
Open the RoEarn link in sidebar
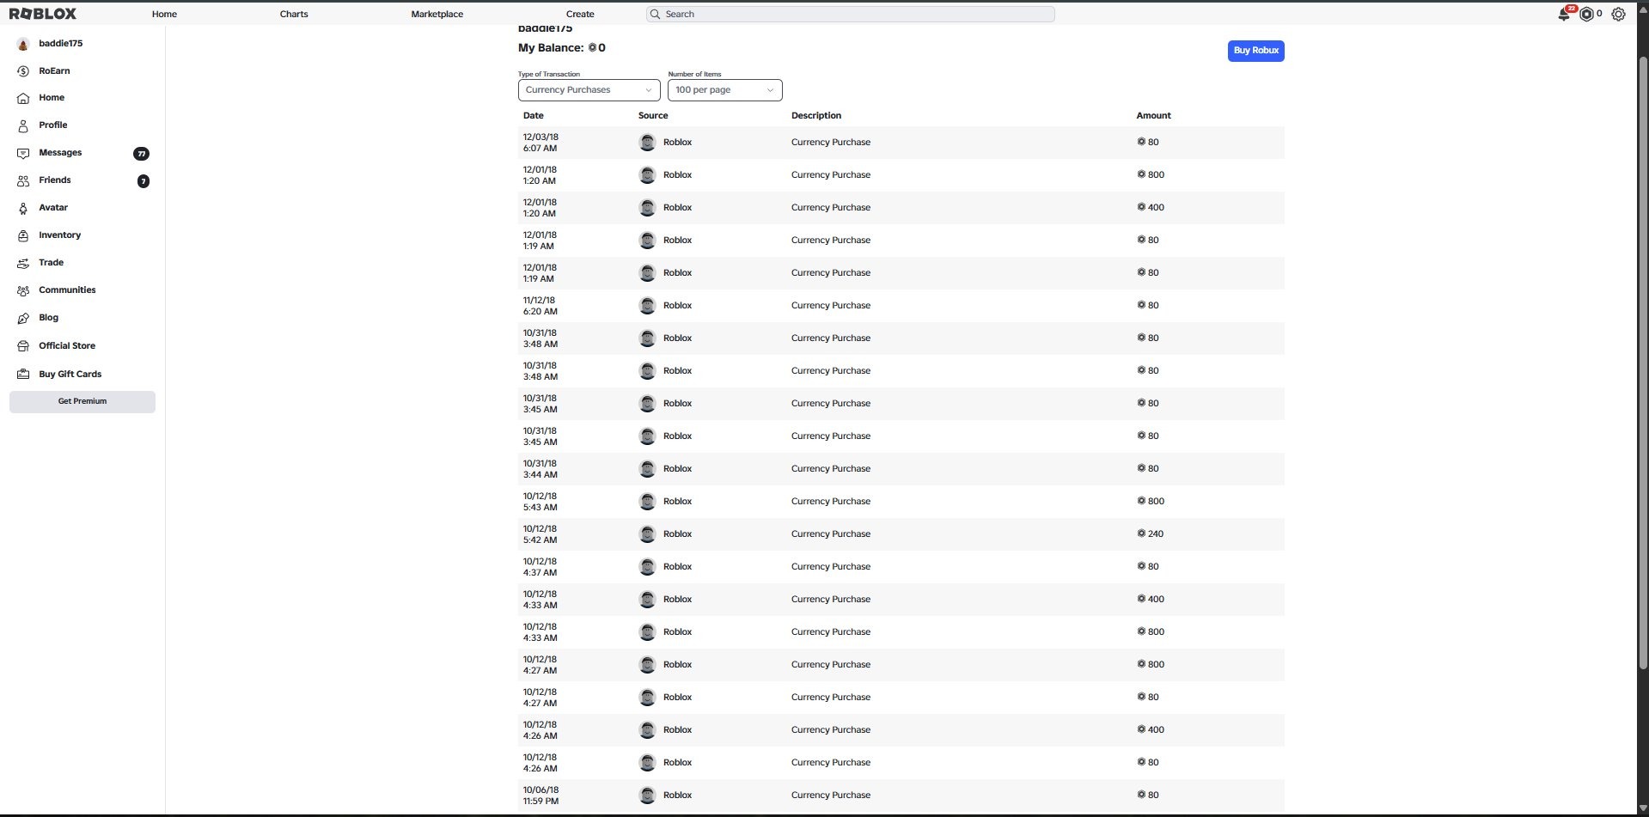point(54,71)
